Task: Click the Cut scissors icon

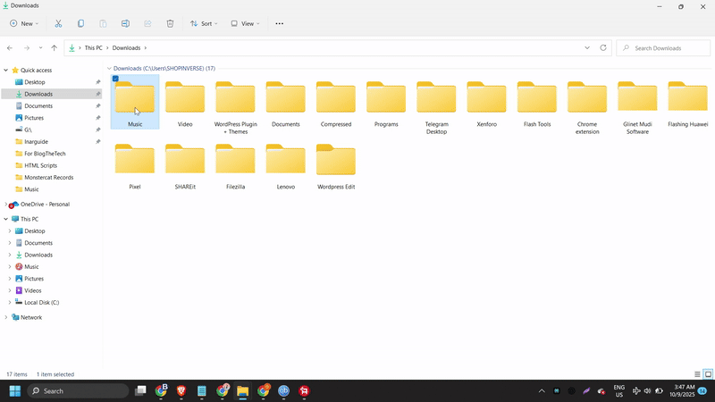Action: click(58, 23)
